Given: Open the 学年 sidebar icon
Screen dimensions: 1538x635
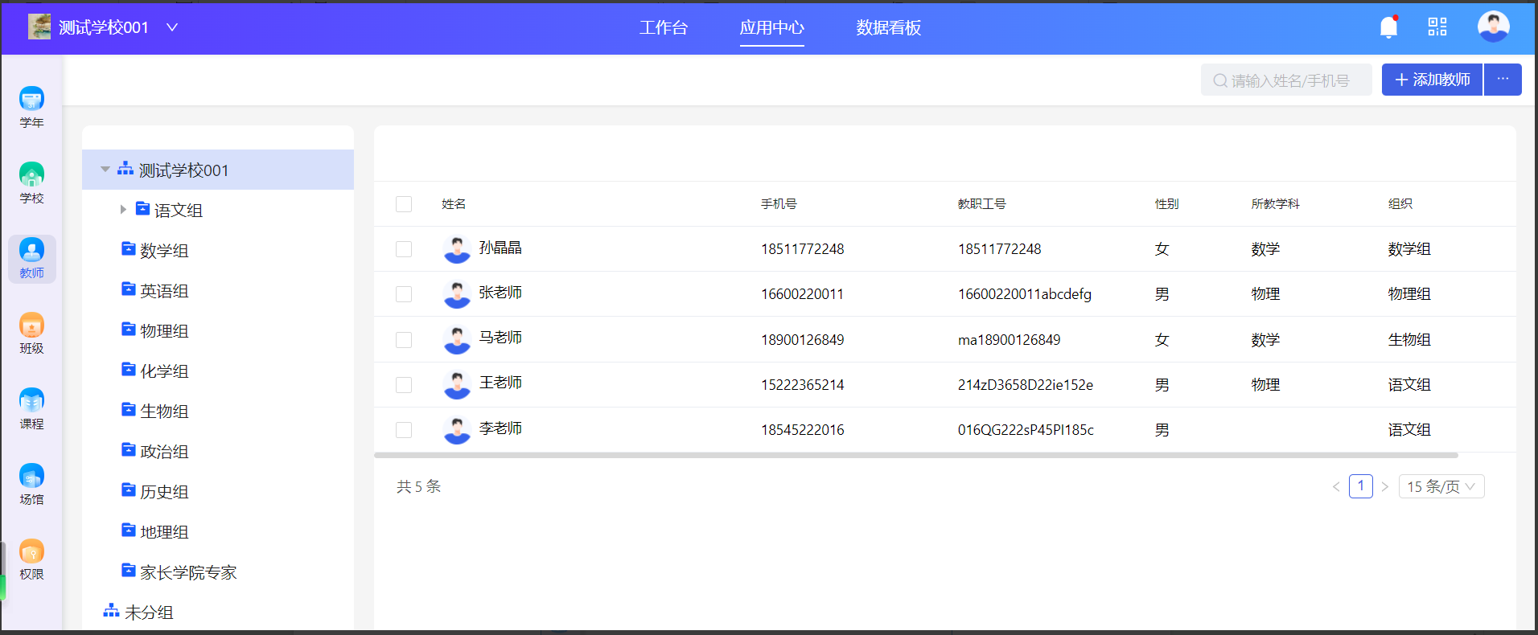Looking at the screenshot, I should [31, 107].
